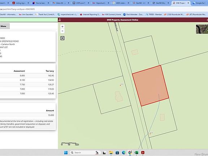Click the Assessment column header

(19, 71)
